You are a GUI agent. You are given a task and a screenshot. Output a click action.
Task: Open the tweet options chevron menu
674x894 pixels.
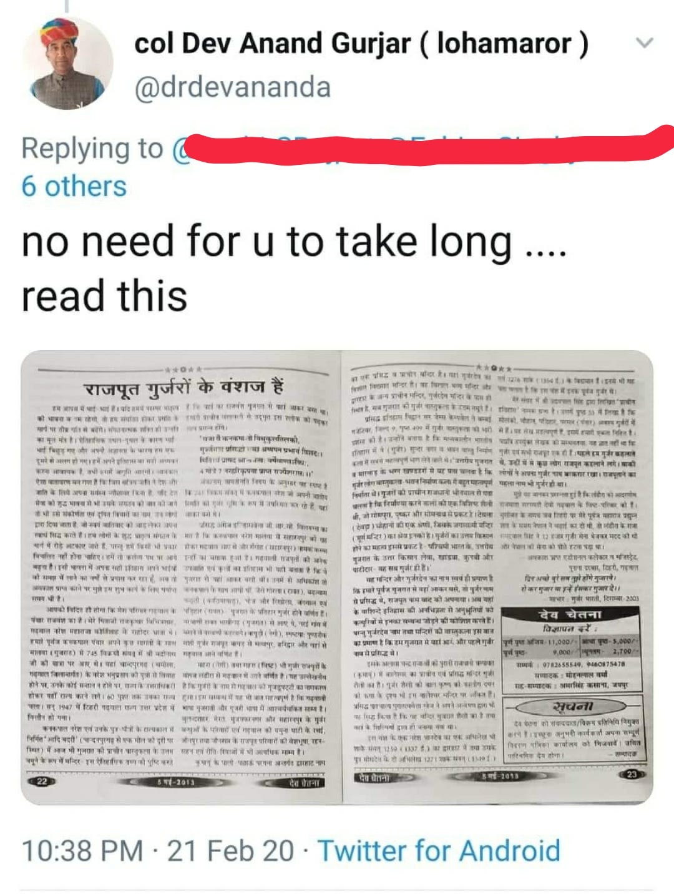pyautogui.click(x=644, y=43)
